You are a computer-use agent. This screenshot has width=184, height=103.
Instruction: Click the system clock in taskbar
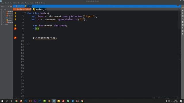[x=176, y=101]
